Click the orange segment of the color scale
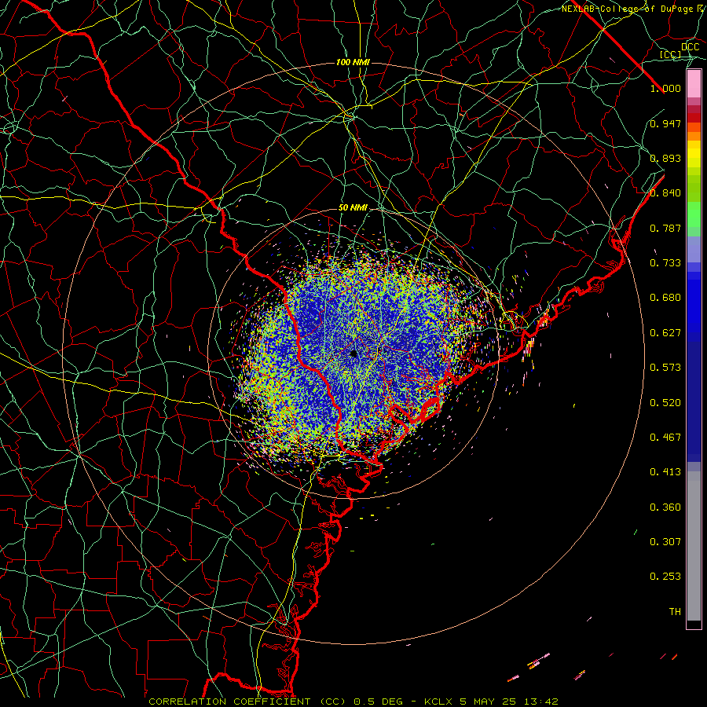 (x=694, y=136)
